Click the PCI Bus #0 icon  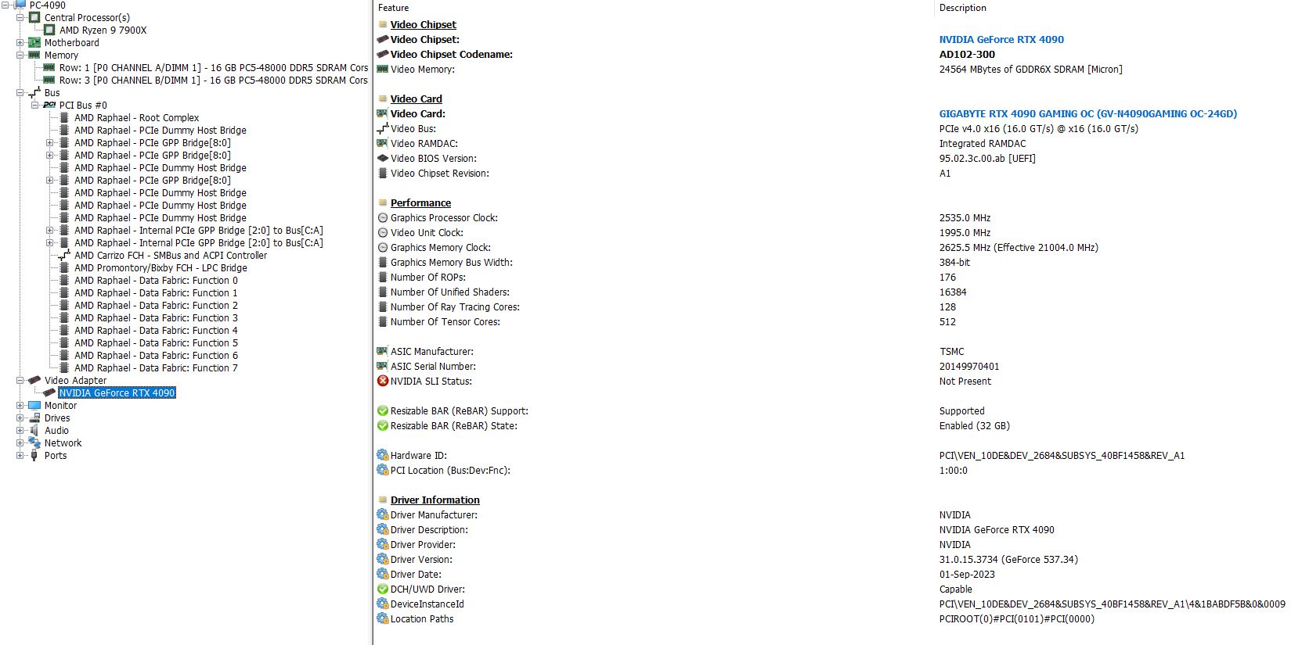tap(49, 105)
